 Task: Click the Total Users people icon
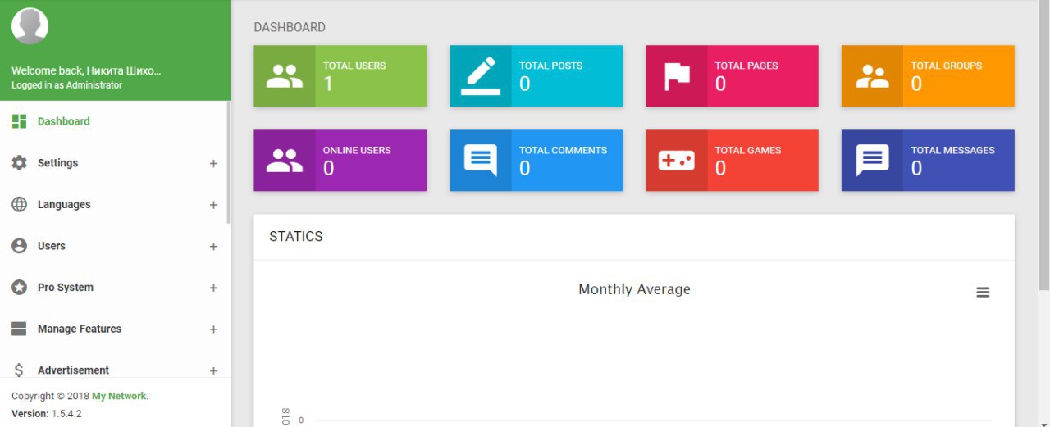pos(285,76)
